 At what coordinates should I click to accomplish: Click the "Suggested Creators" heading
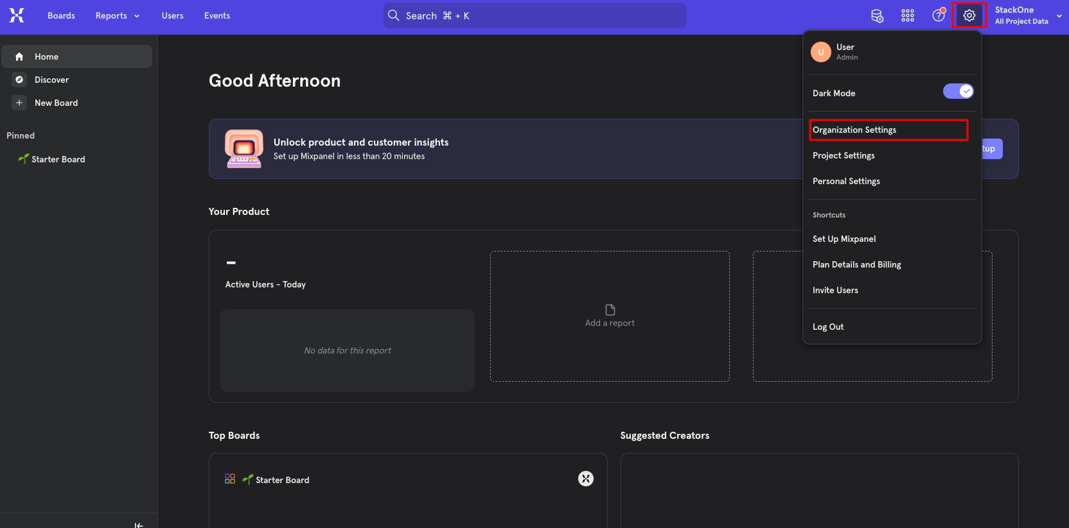(x=665, y=436)
